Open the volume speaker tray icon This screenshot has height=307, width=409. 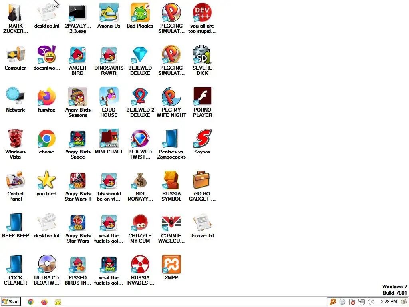[371, 302]
